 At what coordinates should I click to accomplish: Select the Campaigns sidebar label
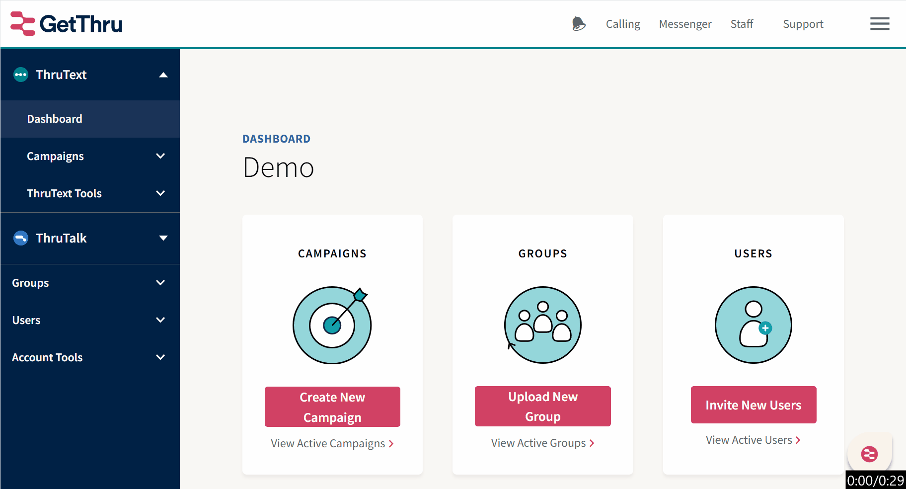pos(55,156)
